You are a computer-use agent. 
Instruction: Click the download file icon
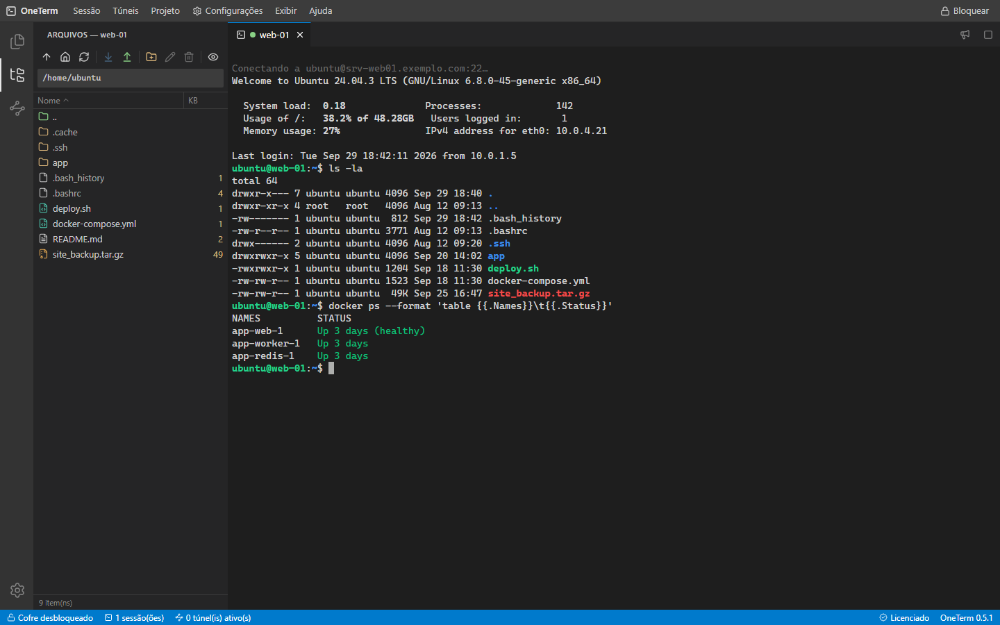pos(108,57)
